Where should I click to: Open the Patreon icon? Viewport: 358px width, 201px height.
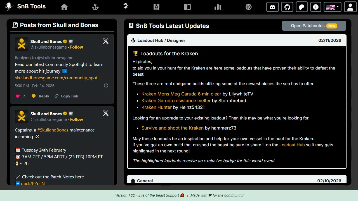coord(302,7)
